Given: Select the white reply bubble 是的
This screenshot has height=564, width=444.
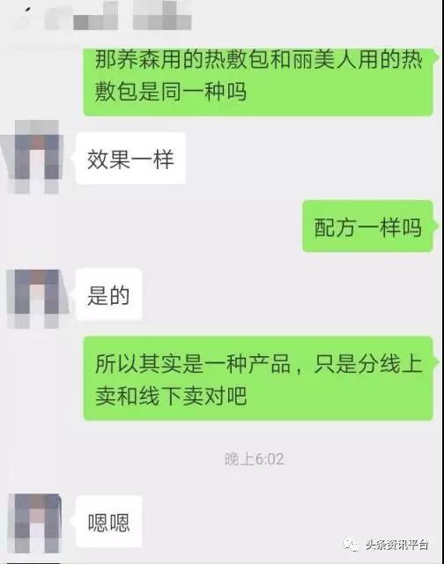Looking at the screenshot, I should (x=108, y=294).
